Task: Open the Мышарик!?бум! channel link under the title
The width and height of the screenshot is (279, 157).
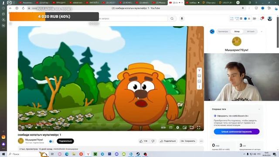Action: tap(34, 140)
